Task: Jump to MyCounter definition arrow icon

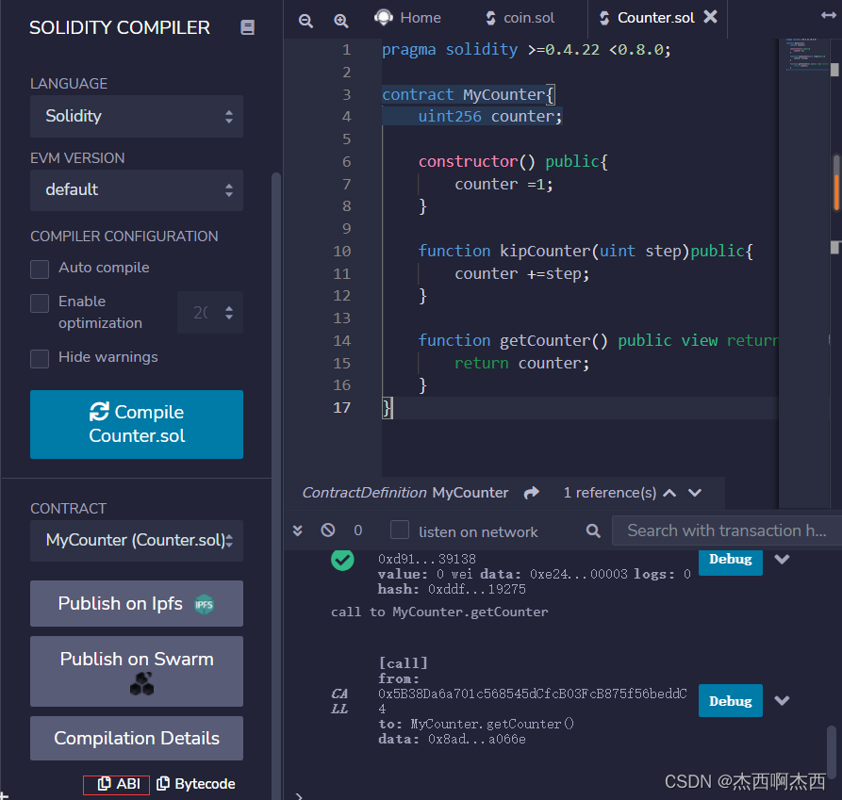Action: [531, 493]
